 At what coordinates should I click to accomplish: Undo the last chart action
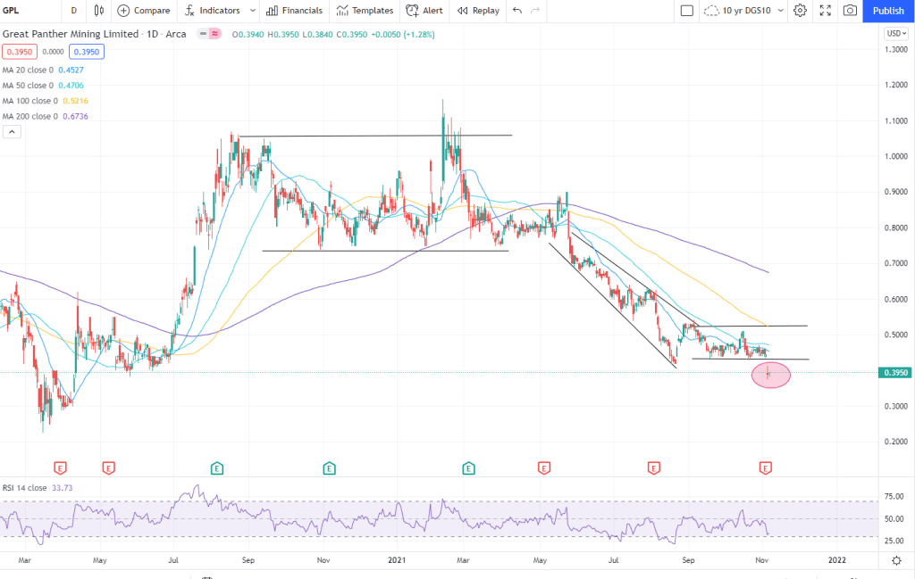(517, 11)
